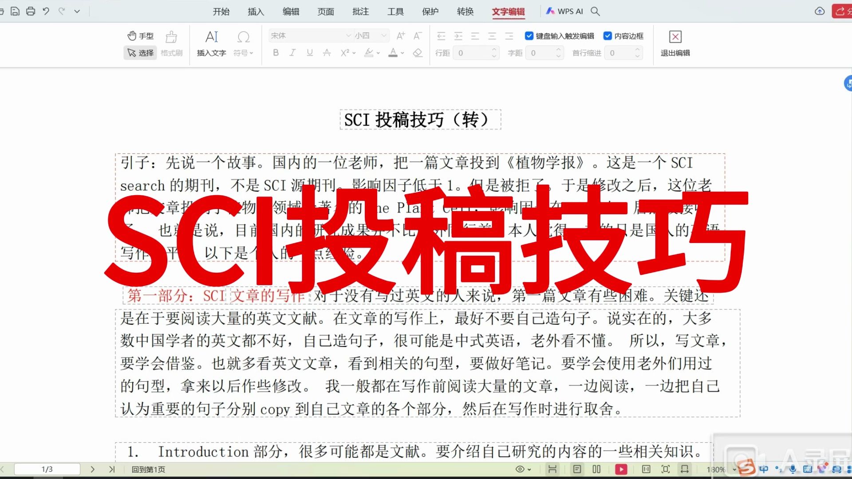The image size is (852, 479).
Task: Click the document title SCI 投稿技巧（转）
Action: point(420,120)
